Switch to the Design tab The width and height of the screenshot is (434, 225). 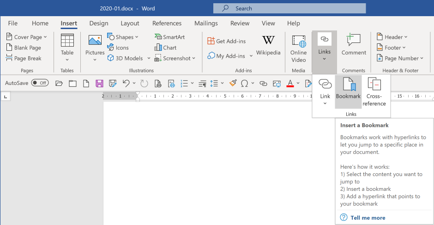(x=99, y=23)
